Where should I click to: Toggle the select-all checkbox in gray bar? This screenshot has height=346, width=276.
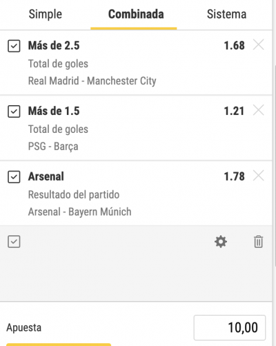14,242
